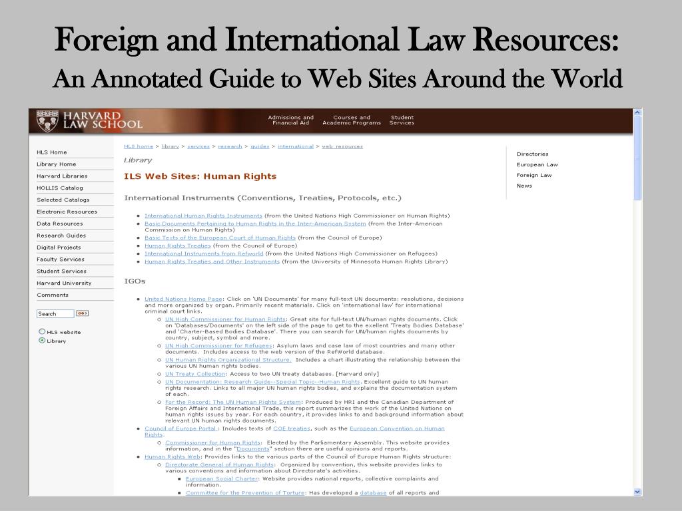Open Foreign Law in right panel

pos(534,175)
